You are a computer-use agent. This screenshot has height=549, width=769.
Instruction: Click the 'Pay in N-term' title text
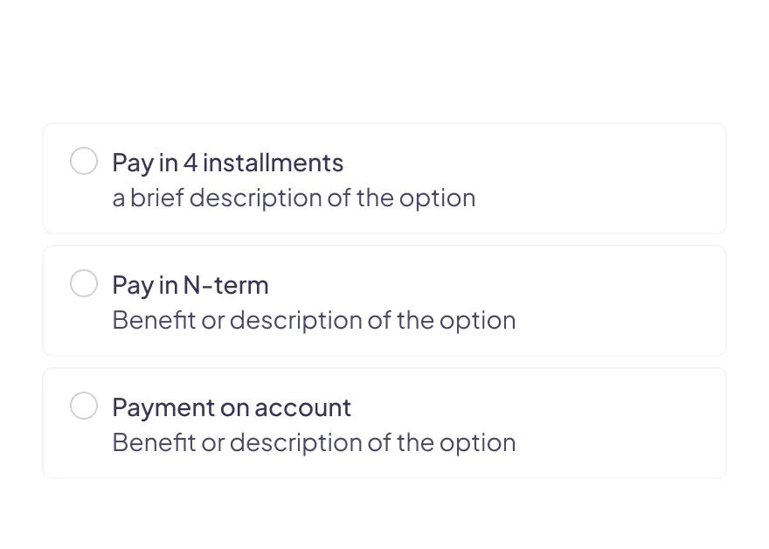pyautogui.click(x=190, y=285)
